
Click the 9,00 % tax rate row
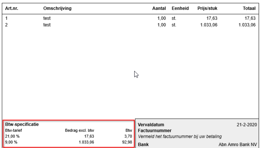coord(68,142)
